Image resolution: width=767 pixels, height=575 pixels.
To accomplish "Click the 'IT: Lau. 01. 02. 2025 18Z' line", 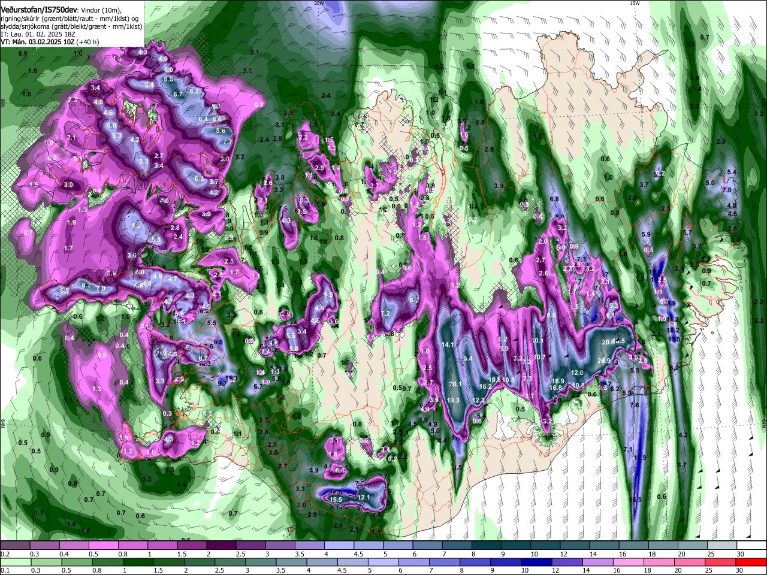I will click(38, 34).
